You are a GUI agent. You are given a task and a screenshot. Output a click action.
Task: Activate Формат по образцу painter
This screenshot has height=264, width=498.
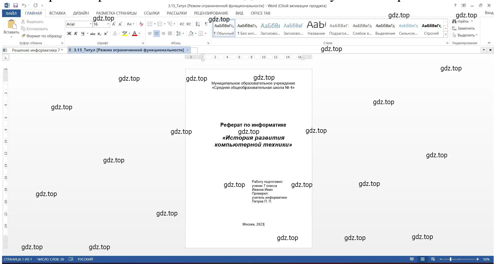[42, 36]
